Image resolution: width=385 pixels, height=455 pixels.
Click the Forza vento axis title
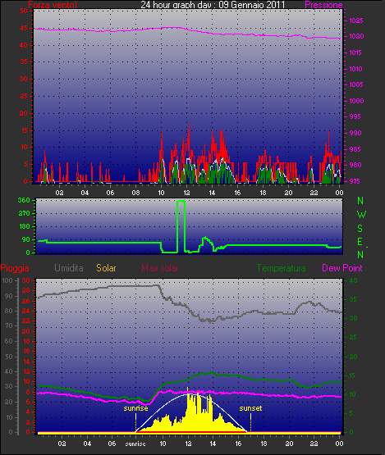click(x=53, y=5)
